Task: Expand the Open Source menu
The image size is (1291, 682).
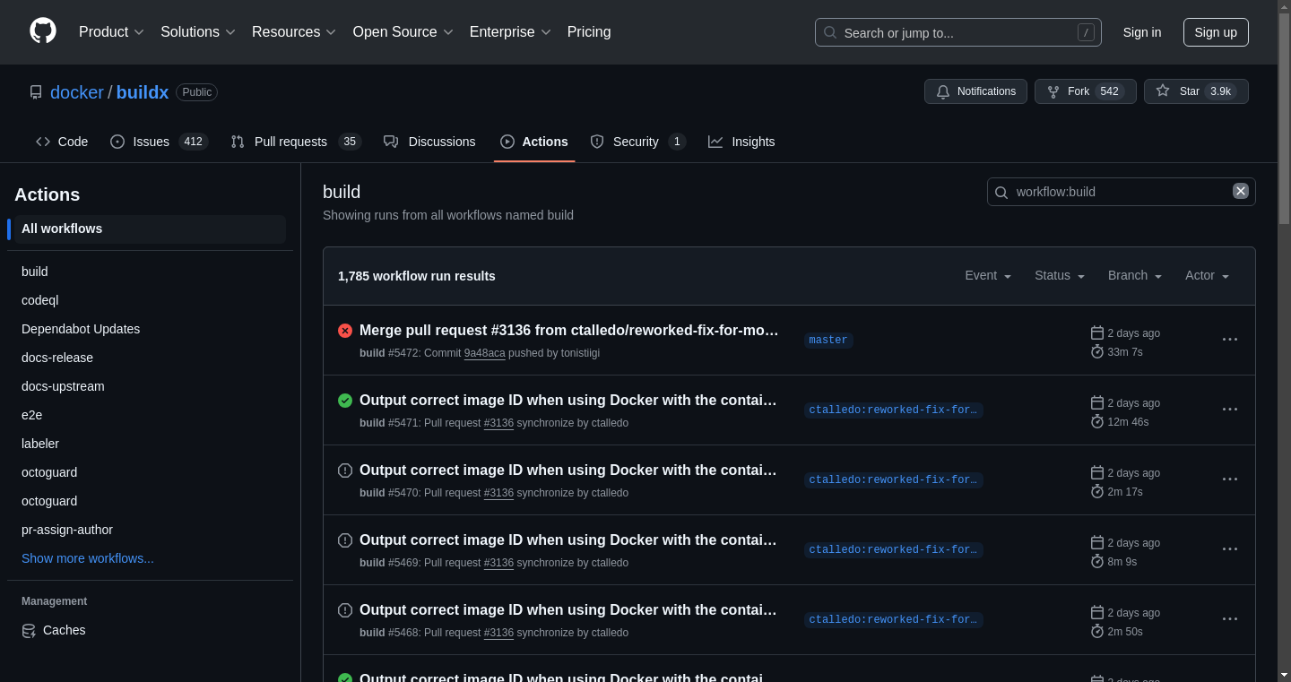Action: click(403, 31)
